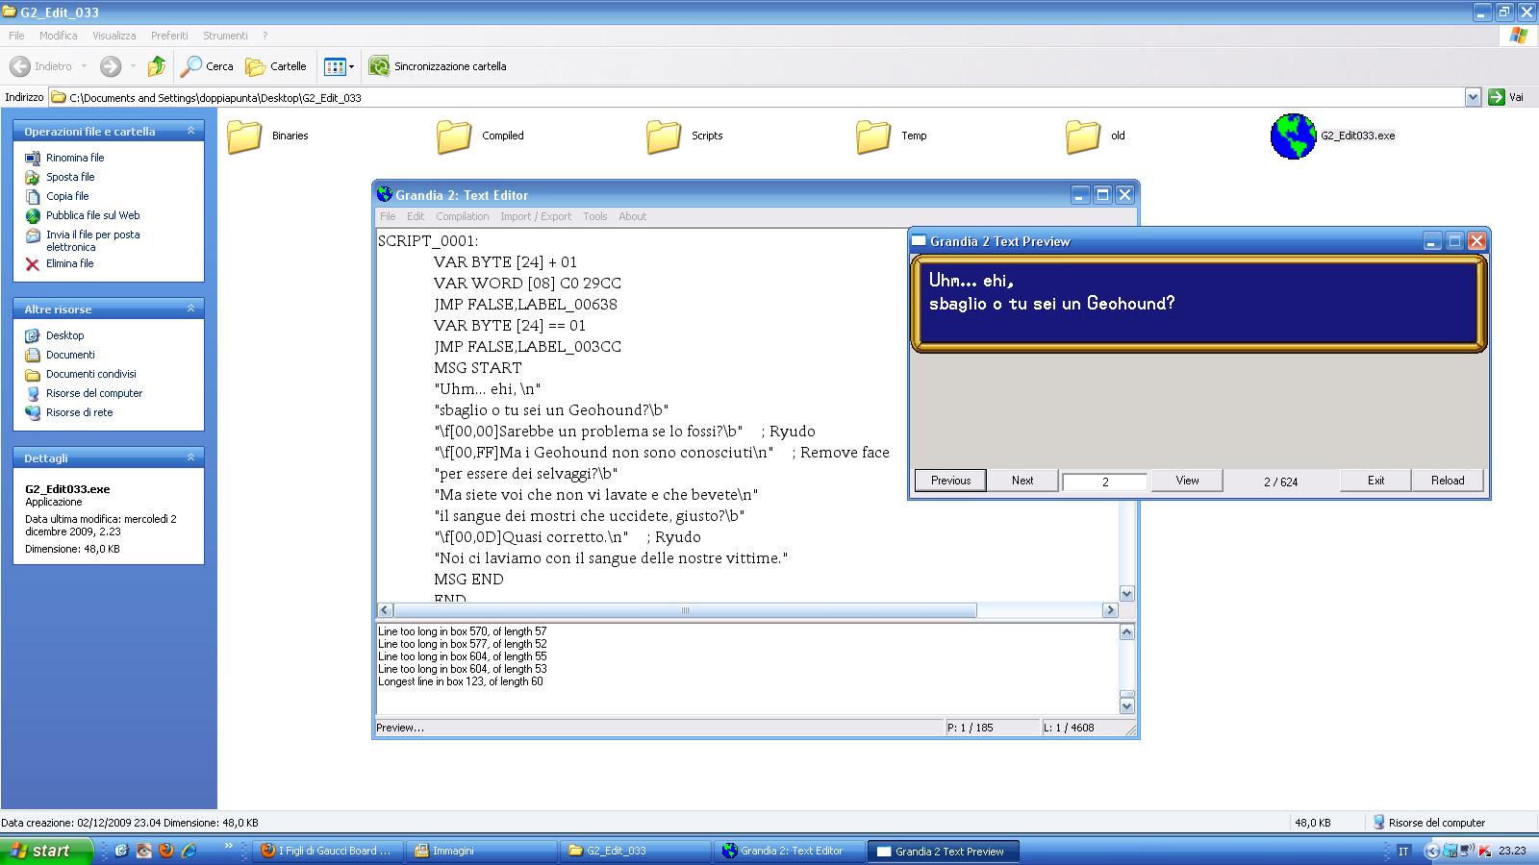Open the Import / Export menu
Image resolution: width=1539 pixels, height=865 pixels.
[x=536, y=216]
